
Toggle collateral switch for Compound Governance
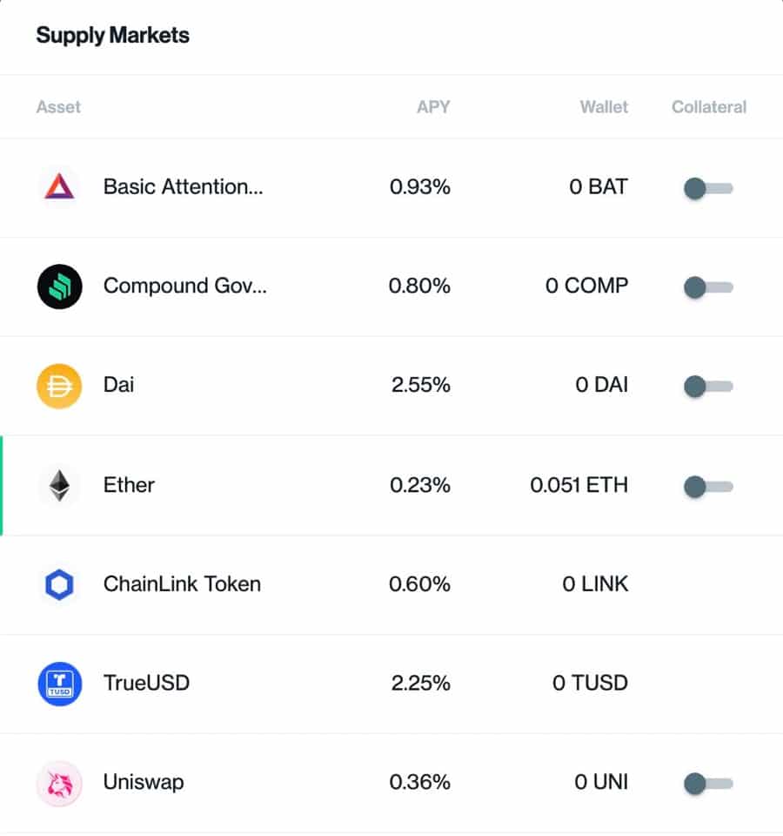(x=708, y=287)
